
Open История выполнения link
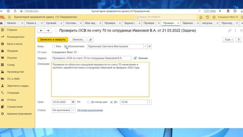click(90, 110)
